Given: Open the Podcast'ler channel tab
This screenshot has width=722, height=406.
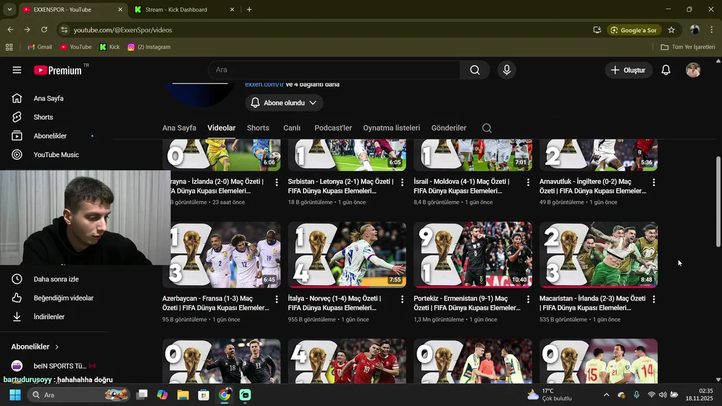Looking at the screenshot, I should pyautogui.click(x=333, y=128).
